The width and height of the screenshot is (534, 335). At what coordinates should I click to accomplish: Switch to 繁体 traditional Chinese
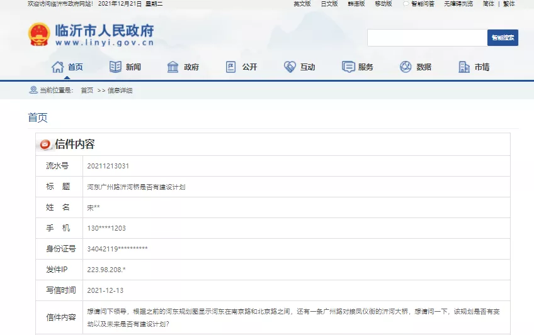click(x=509, y=4)
